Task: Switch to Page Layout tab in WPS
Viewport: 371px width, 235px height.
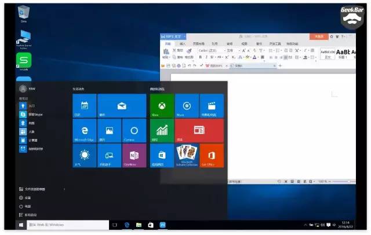Action: pos(198,43)
